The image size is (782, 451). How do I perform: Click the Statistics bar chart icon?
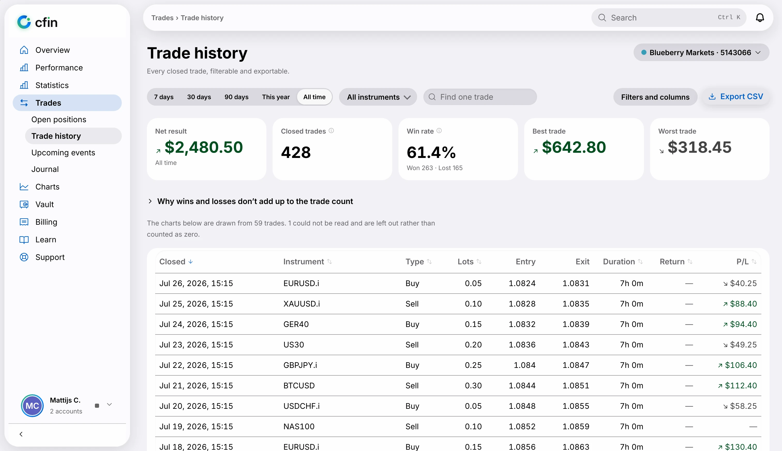tap(24, 85)
